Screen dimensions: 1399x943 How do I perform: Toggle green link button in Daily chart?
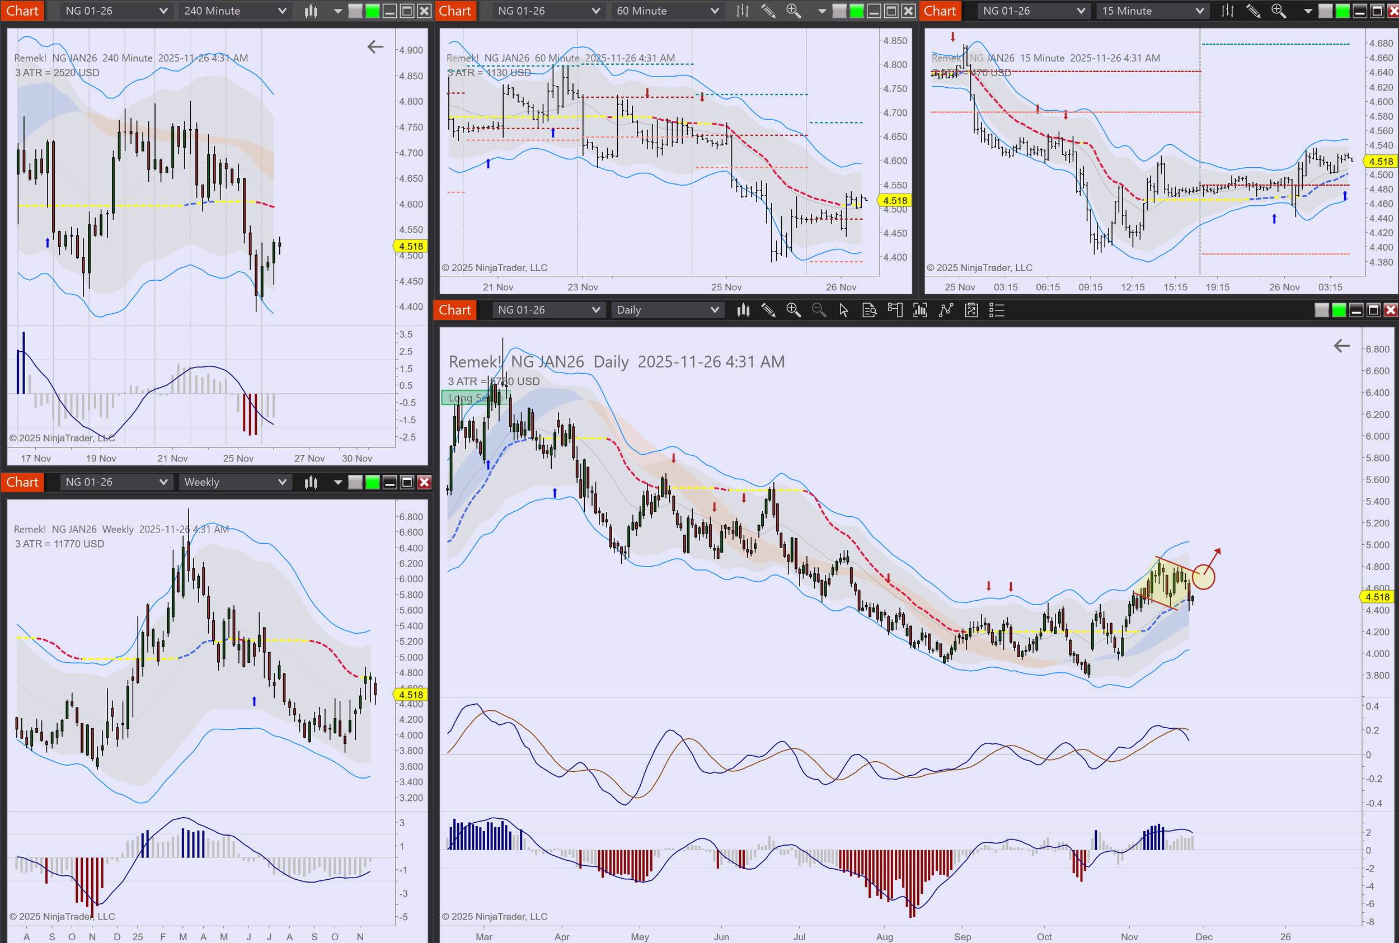pyautogui.click(x=1339, y=310)
